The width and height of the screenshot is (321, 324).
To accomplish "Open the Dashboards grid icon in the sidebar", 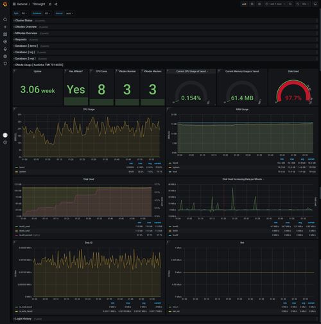I will [5, 34].
